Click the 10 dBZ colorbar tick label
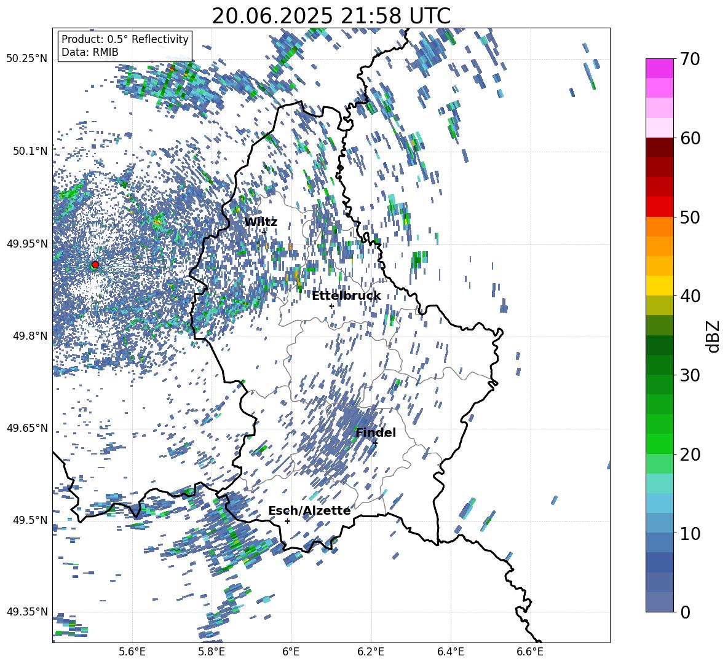Screen dimensions: 728x664 690,533
